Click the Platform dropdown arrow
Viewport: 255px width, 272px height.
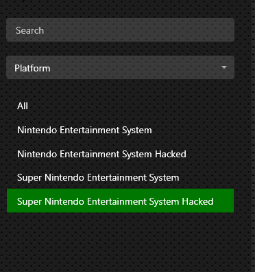click(224, 67)
